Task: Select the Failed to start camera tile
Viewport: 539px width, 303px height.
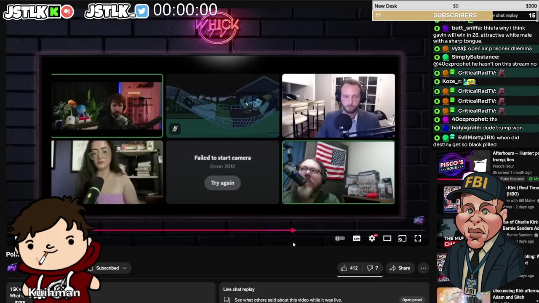Action: pyautogui.click(x=222, y=172)
